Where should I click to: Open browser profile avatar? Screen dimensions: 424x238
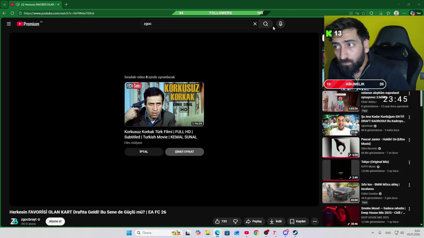click(396, 13)
